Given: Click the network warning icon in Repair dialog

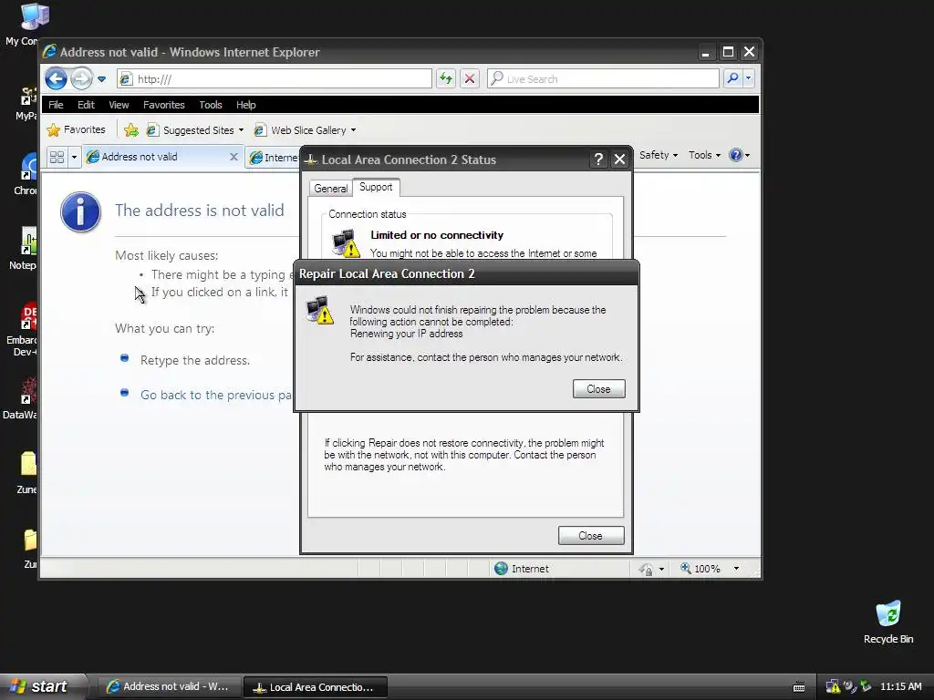Looking at the screenshot, I should pos(319,310).
